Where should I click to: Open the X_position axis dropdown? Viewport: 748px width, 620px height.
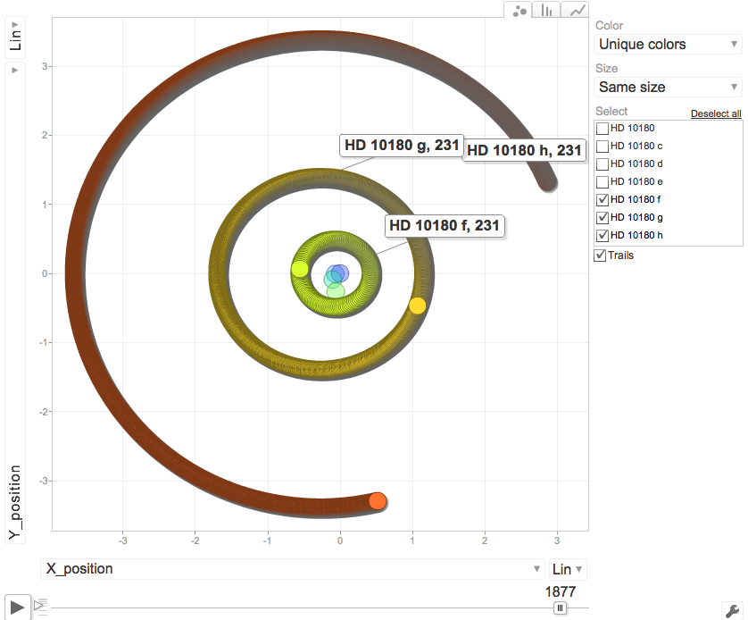click(292, 569)
